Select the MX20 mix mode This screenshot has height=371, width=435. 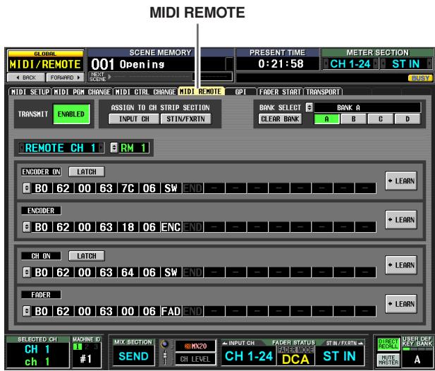(x=195, y=346)
